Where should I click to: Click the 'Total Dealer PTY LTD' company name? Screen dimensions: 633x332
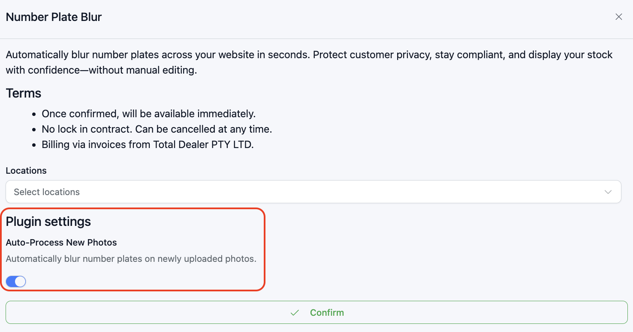tap(203, 145)
